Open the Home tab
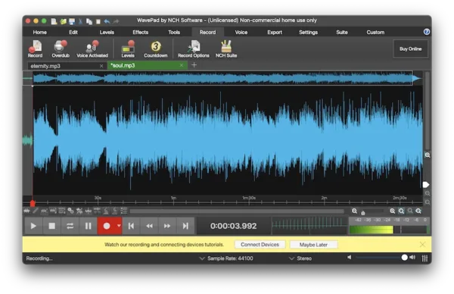Screen dimensions: 454x294 pyautogui.click(x=39, y=32)
